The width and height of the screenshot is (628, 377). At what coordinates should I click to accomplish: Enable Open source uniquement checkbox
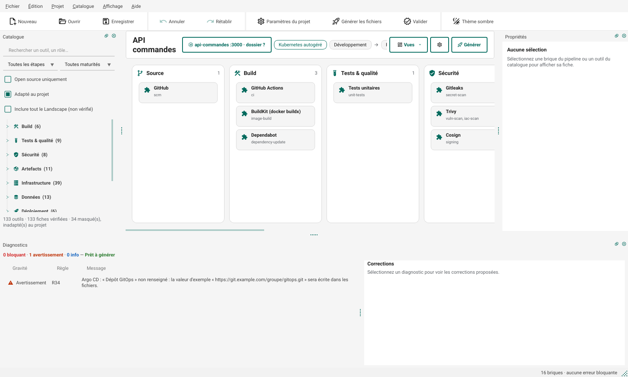8,79
